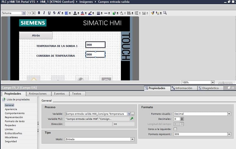236x149 pixels.
Task: Open the Formato visualiz. Decimal dropdown
Action: coord(229,114)
